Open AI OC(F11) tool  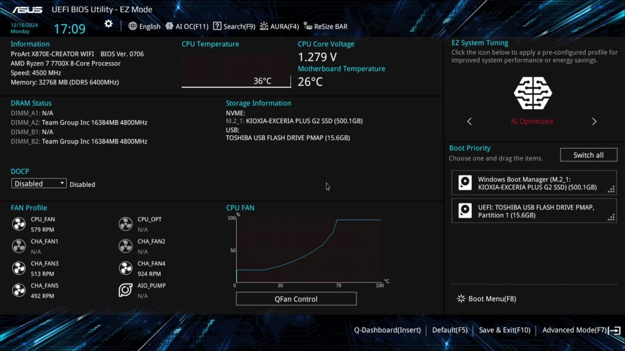coord(187,26)
